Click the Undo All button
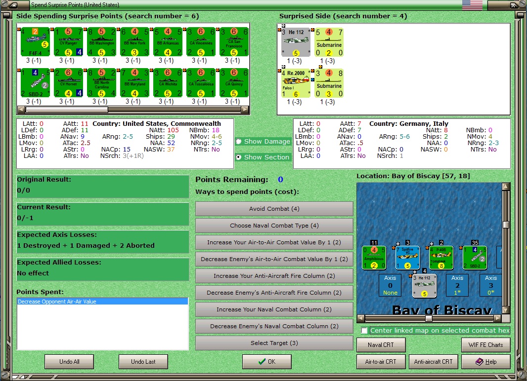The width and height of the screenshot is (527, 381). [x=69, y=362]
